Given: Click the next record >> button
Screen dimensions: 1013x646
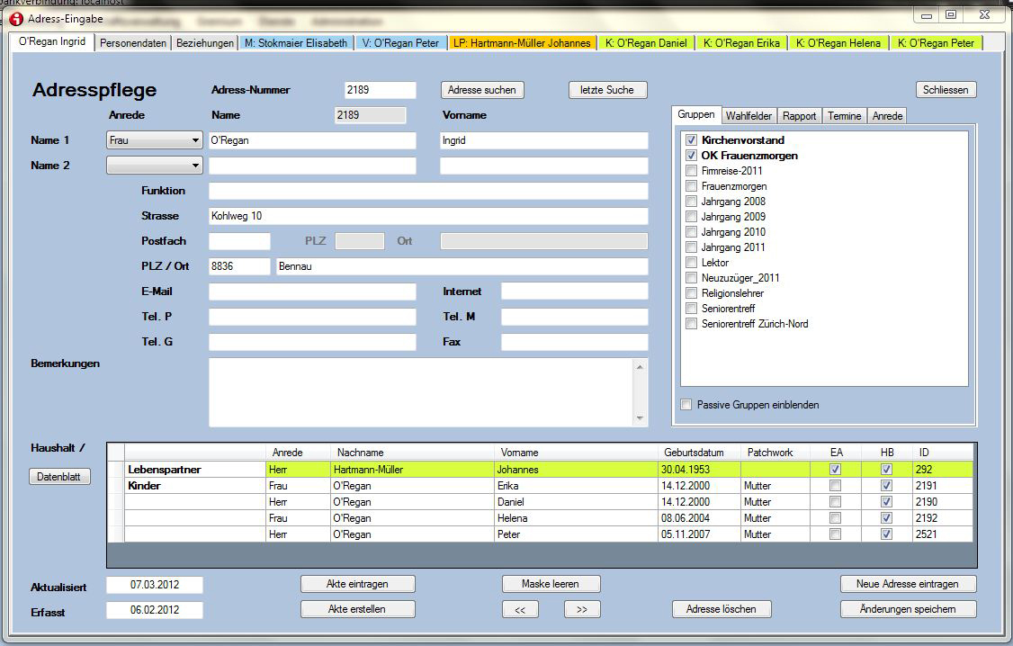Looking at the screenshot, I should [582, 609].
